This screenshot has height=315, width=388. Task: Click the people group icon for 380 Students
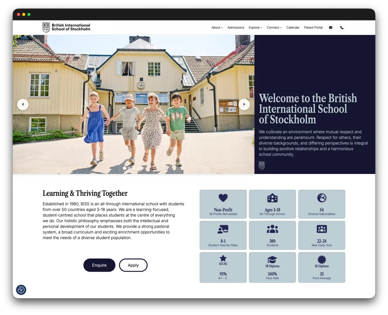point(272,229)
